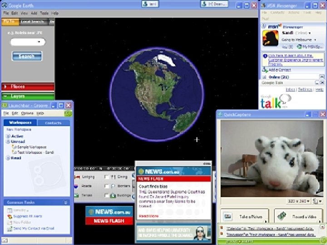The image size is (327, 245).
Task: Click the MSN mail inbox icon
Action: pyautogui.click(x=285, y=47)
